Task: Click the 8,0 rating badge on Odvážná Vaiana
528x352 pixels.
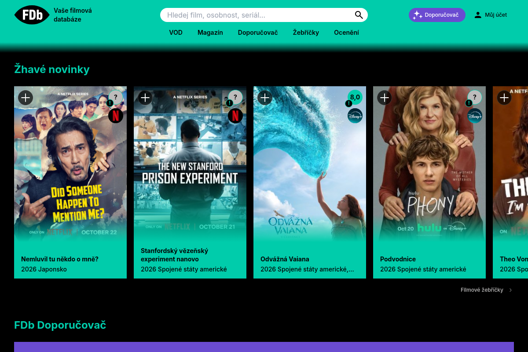Action: click(355, 97)
